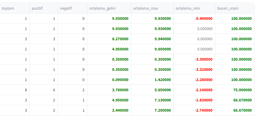The width and height of the screenshot is (258, 116).
Task: Click the -3.320000 ortalama_min cell
Action: [x=194, y=70]
